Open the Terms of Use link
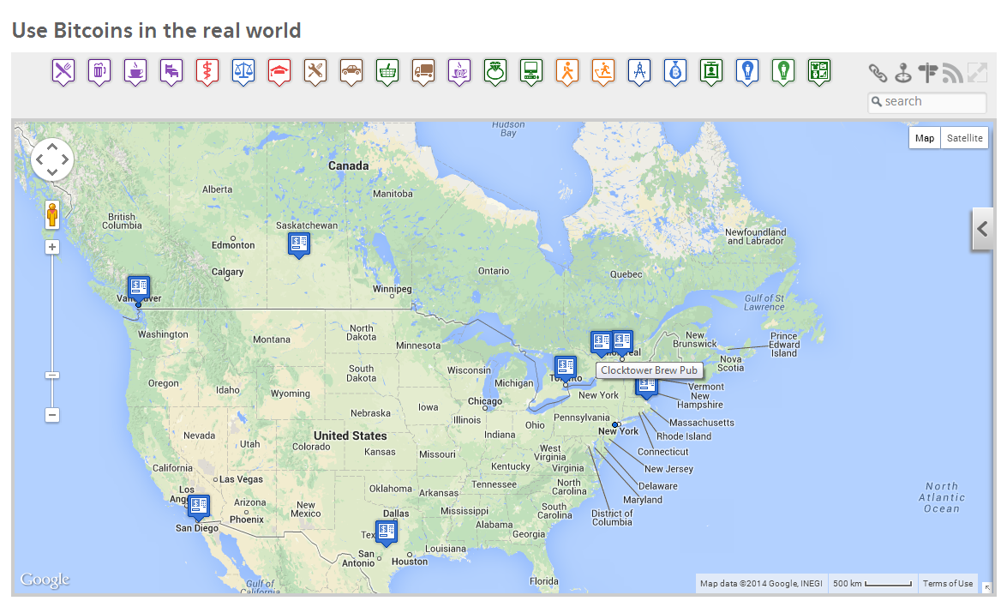Viewport: 1007px width, 607px height. (x=948, y=583)
